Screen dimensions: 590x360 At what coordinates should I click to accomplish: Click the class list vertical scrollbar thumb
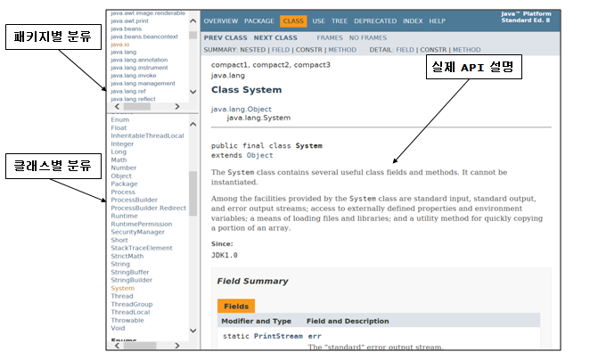[193, 193]
